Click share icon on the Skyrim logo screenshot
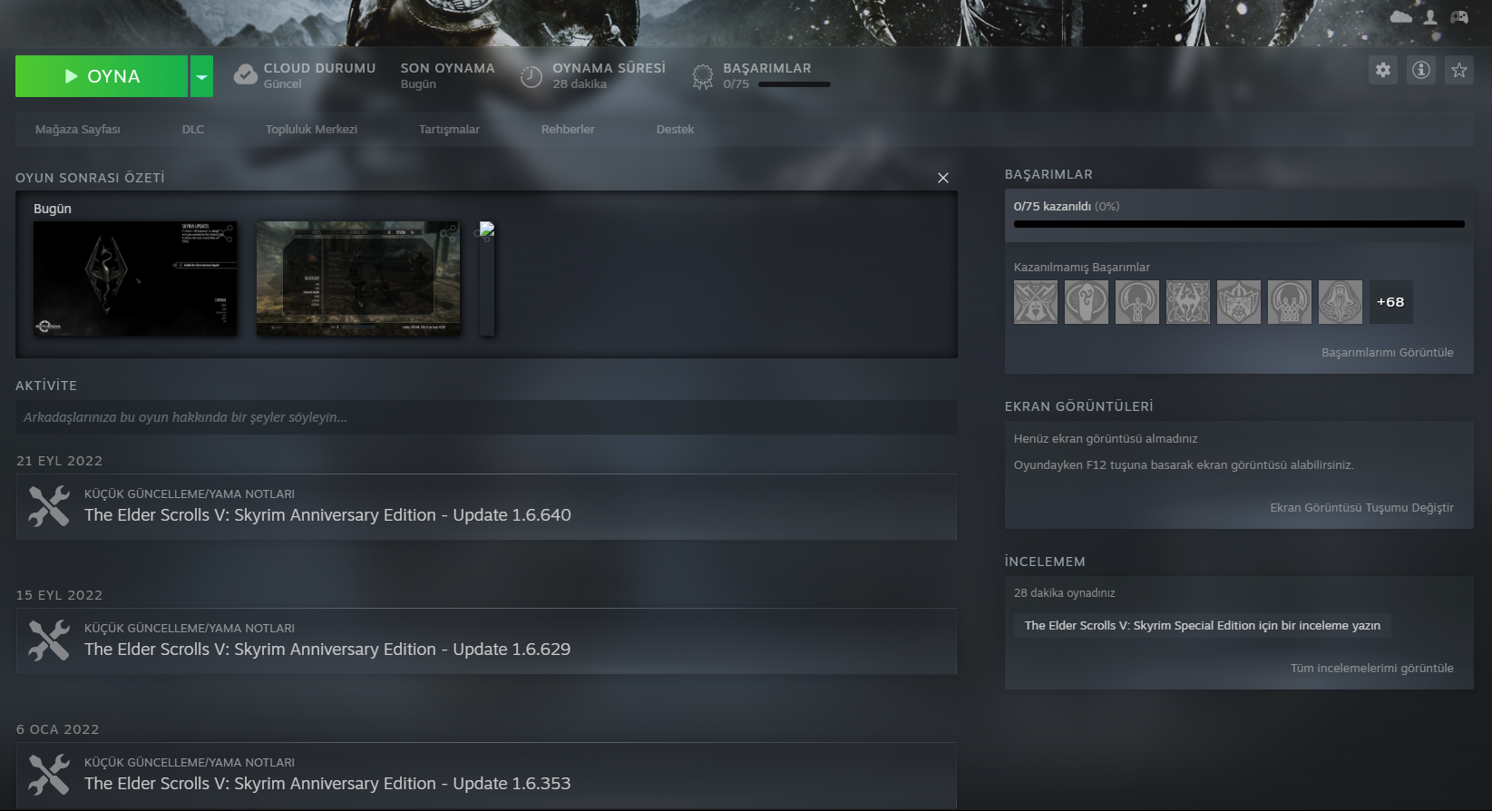This screenshot has width=1492, height=811. 227,232
